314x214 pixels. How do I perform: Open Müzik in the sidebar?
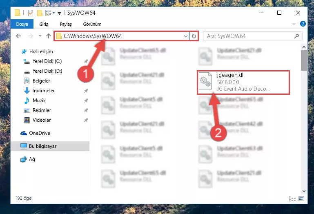pos(35,100)
